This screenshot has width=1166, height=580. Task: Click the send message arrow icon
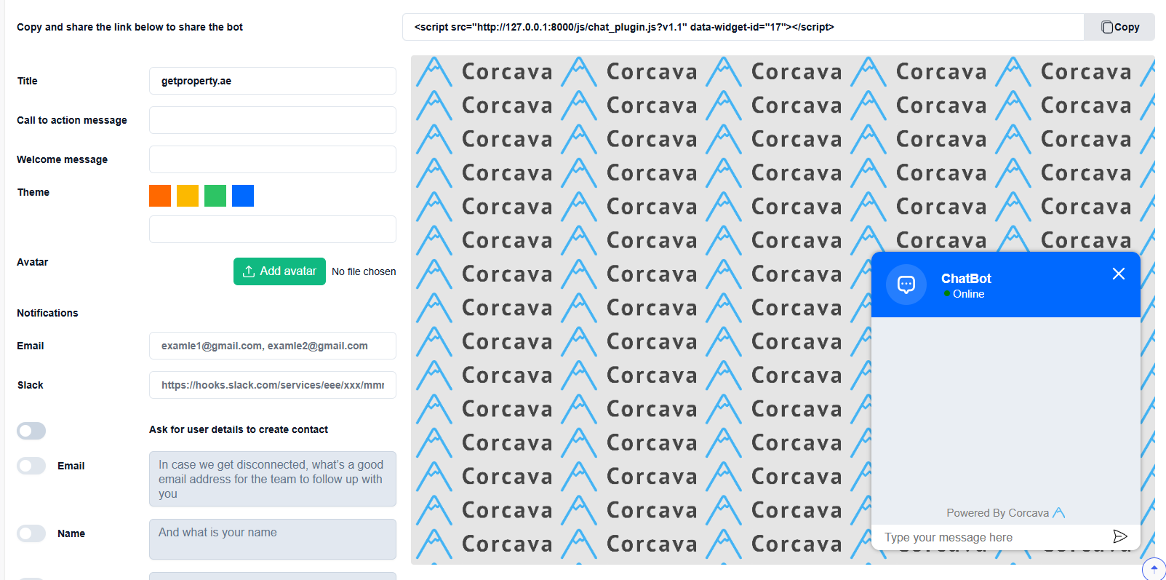coord(1119,536)
